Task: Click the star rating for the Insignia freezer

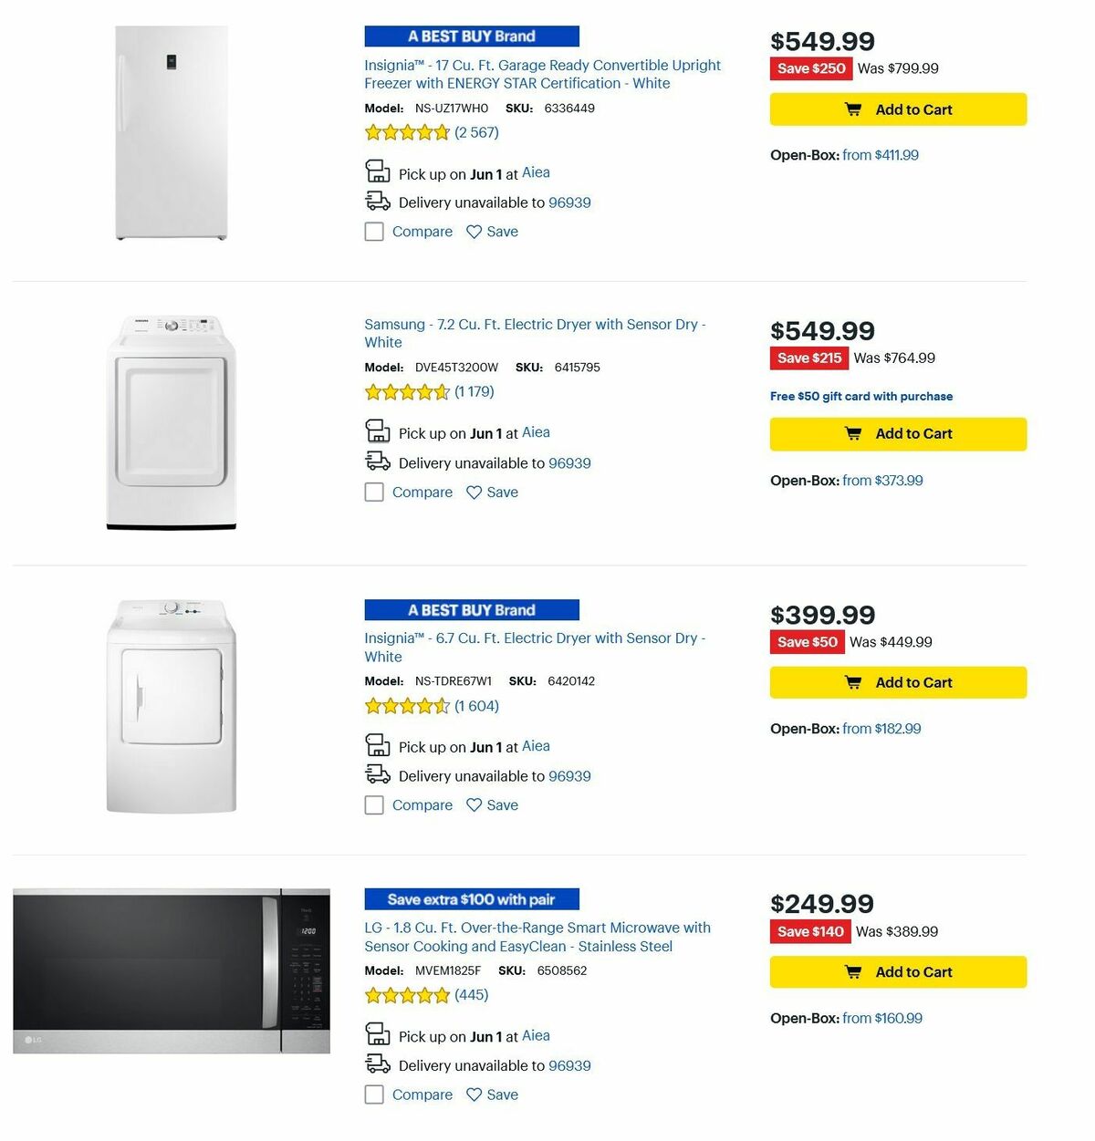Action: click(407, 131)
